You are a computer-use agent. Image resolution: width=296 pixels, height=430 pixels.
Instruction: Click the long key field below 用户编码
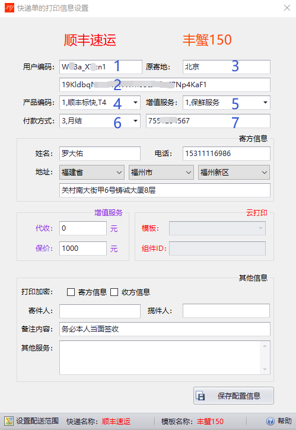[165, 85]
